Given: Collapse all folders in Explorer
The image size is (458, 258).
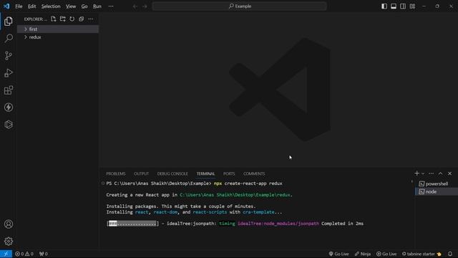Looking at the screenshot, I should point(81,19).
